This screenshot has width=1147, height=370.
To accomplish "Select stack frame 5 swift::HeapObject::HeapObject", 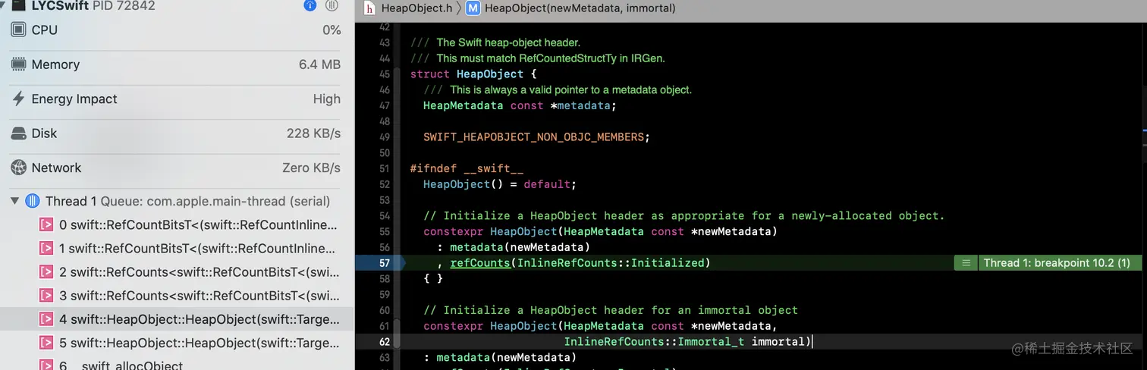I will pyautogui.click(x=176, y=343).
